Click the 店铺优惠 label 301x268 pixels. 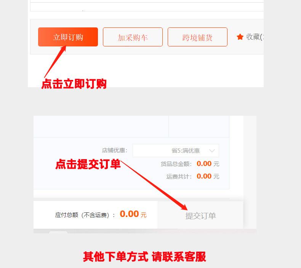(114, 150)
